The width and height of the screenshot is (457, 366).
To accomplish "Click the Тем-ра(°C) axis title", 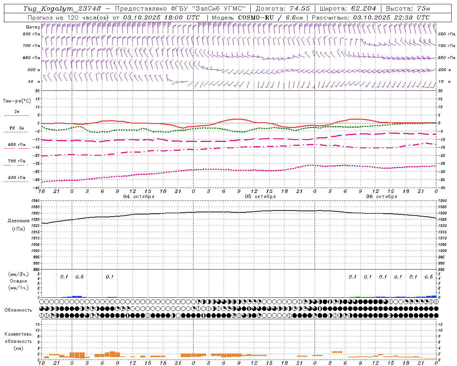I will [x=17, y=101].
